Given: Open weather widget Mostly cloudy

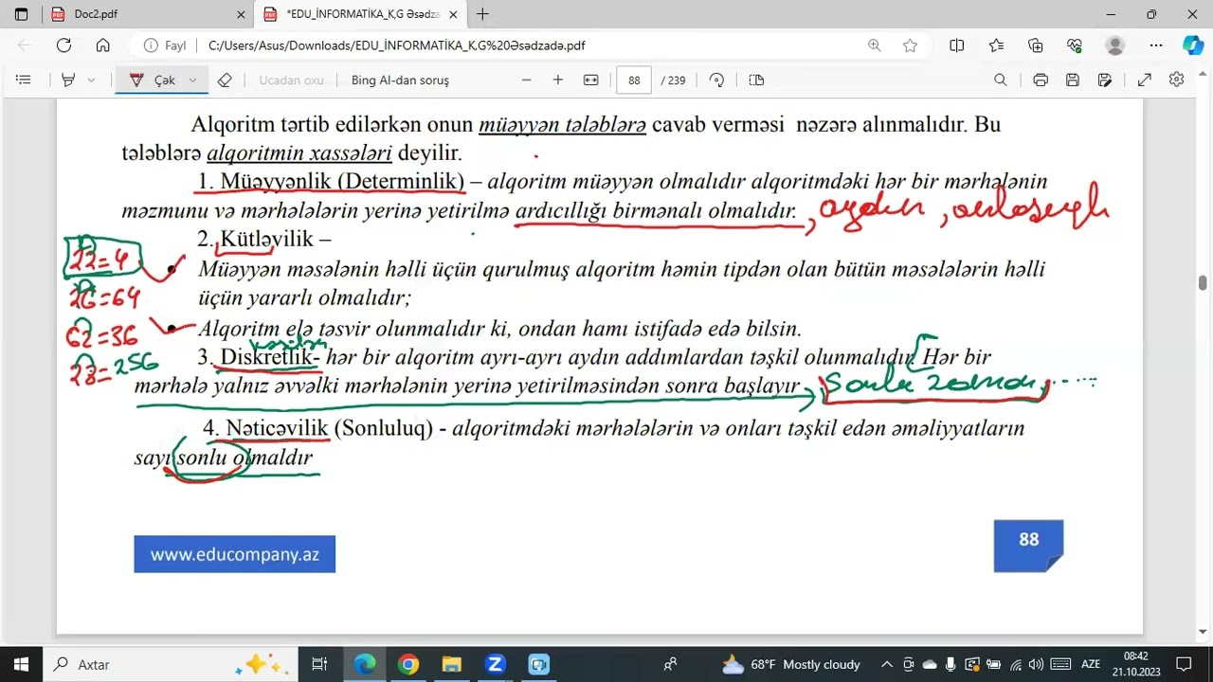Looking at the screenshot, I should pos(791,665).
